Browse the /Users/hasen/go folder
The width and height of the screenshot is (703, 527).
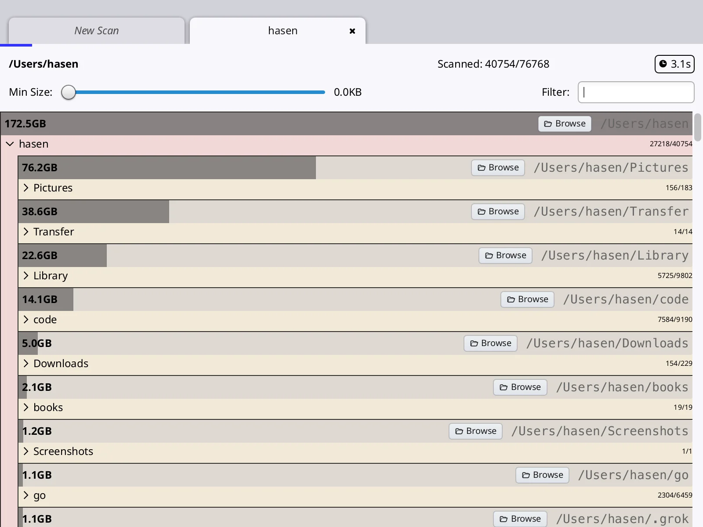click(542, 475)
